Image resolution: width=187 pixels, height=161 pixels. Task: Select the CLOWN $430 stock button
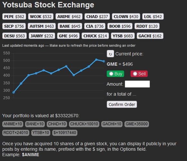coord(126,16)
